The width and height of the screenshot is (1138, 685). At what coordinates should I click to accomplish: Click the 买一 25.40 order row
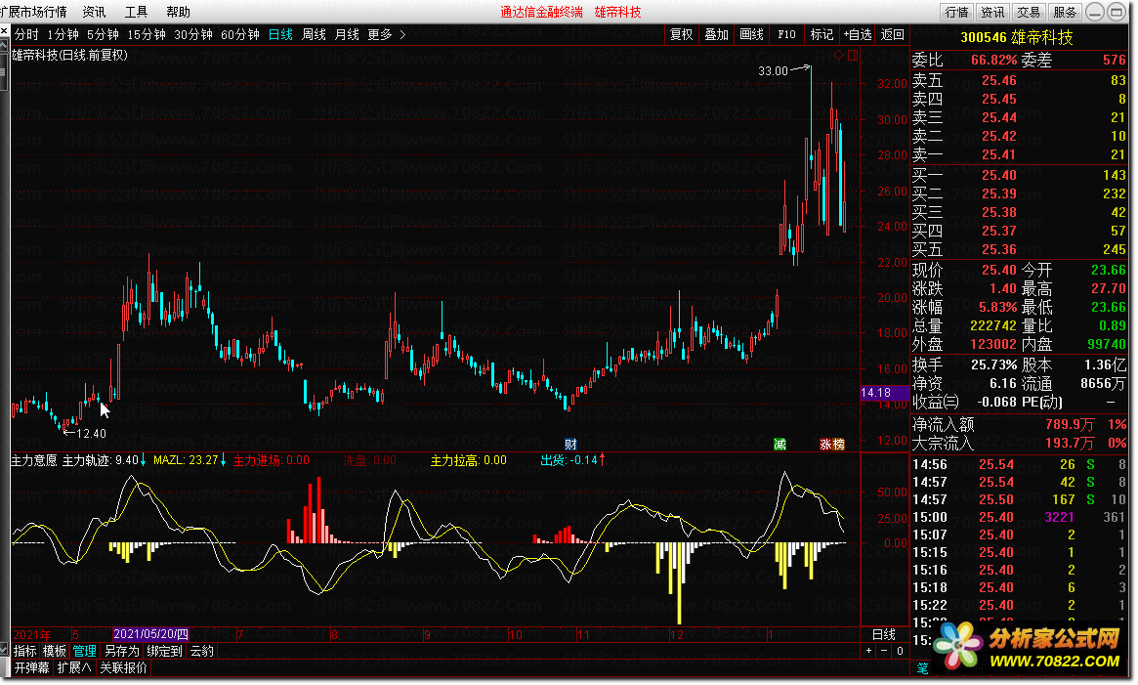click(x=1019, y=175)
